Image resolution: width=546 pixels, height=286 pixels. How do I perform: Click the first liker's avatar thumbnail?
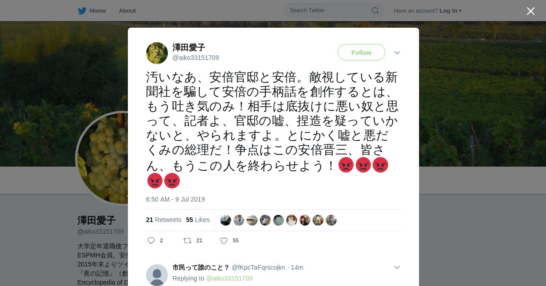226,220
